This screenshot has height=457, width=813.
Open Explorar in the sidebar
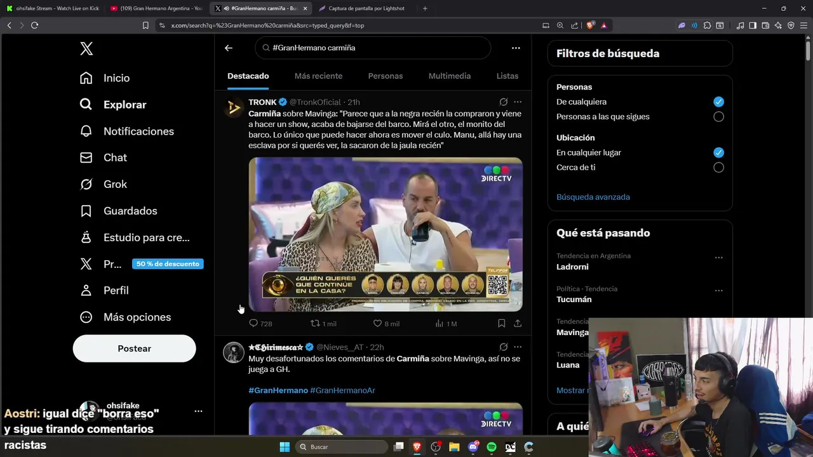tap(113, 105)
